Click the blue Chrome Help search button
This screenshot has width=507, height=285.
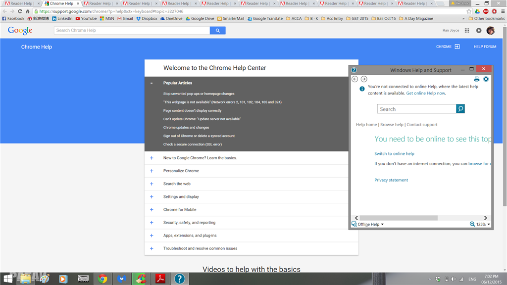[x=218, y=30]
